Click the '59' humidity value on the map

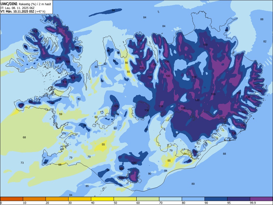tap(61, 114)
